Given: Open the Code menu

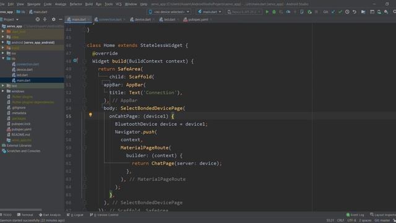Looking at the screenshot, I should (48, 4).
